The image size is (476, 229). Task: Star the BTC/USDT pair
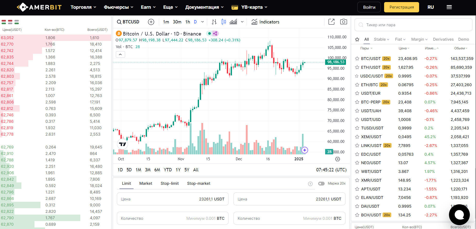pyautogui.click(x=357, y=59)
